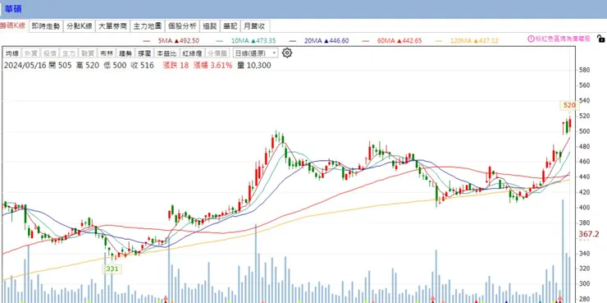Toggle the 主力 indicator button
Image resolution: width=607 pixels, height=303 pixels.
[68, 53]
